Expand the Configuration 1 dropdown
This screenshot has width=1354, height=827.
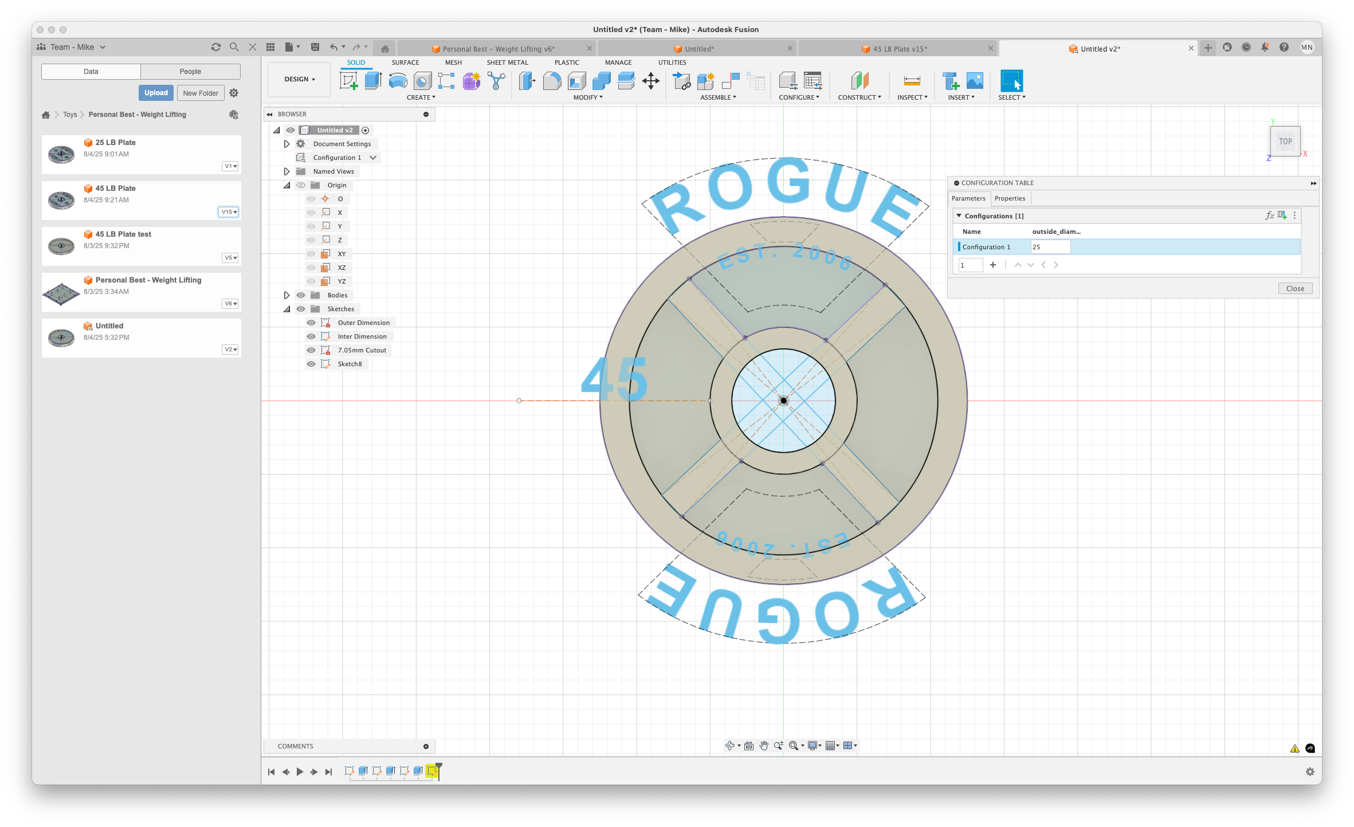(x=375, y=157)
